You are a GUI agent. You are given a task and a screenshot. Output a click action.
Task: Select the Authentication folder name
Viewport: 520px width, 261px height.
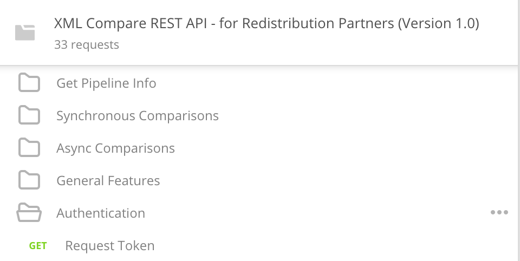click(x=101, y=213)
